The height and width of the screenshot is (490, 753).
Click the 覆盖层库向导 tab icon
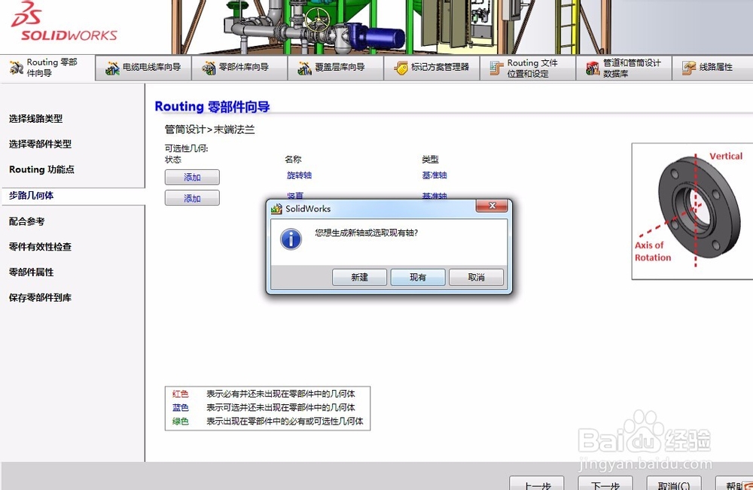pos(304,68)
